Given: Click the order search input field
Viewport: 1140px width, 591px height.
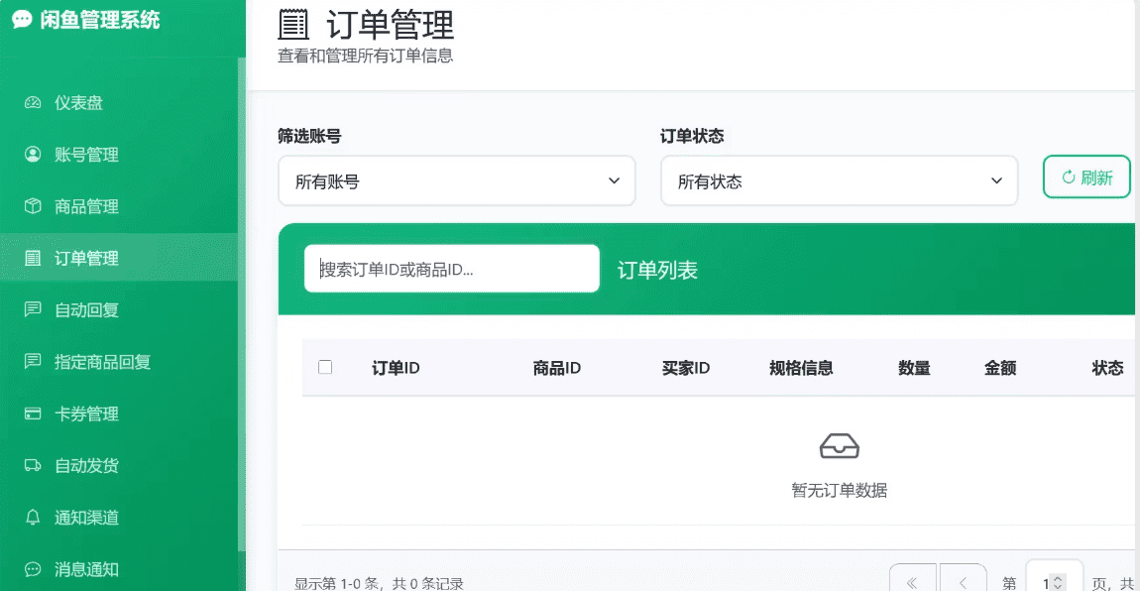Looking at the screenshot, I should (451, 269).
